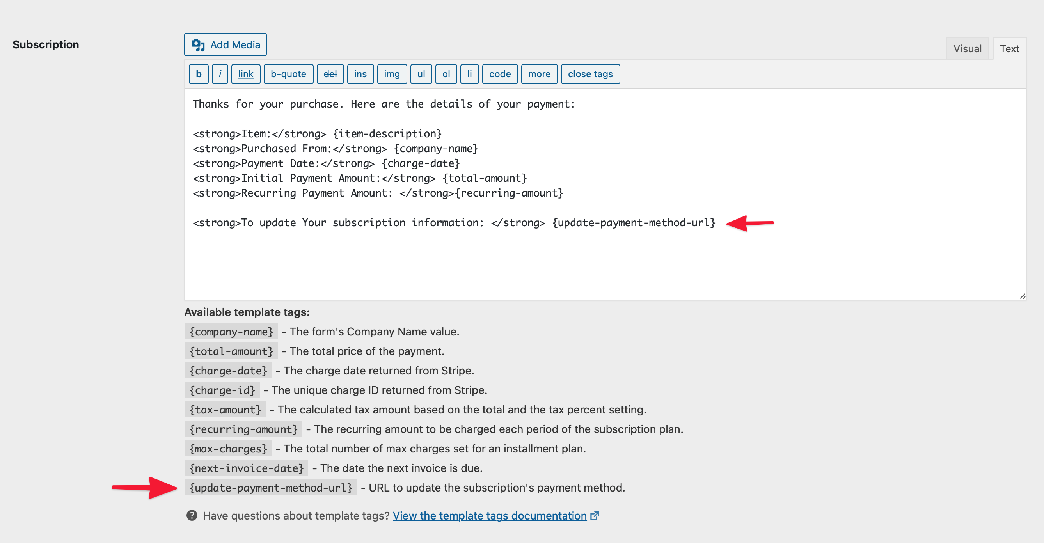The width and height of the screenshot is (1044, 543).
Task: Open the template tags documentation link
Action: pyautogui.click(x=490, y=515)
